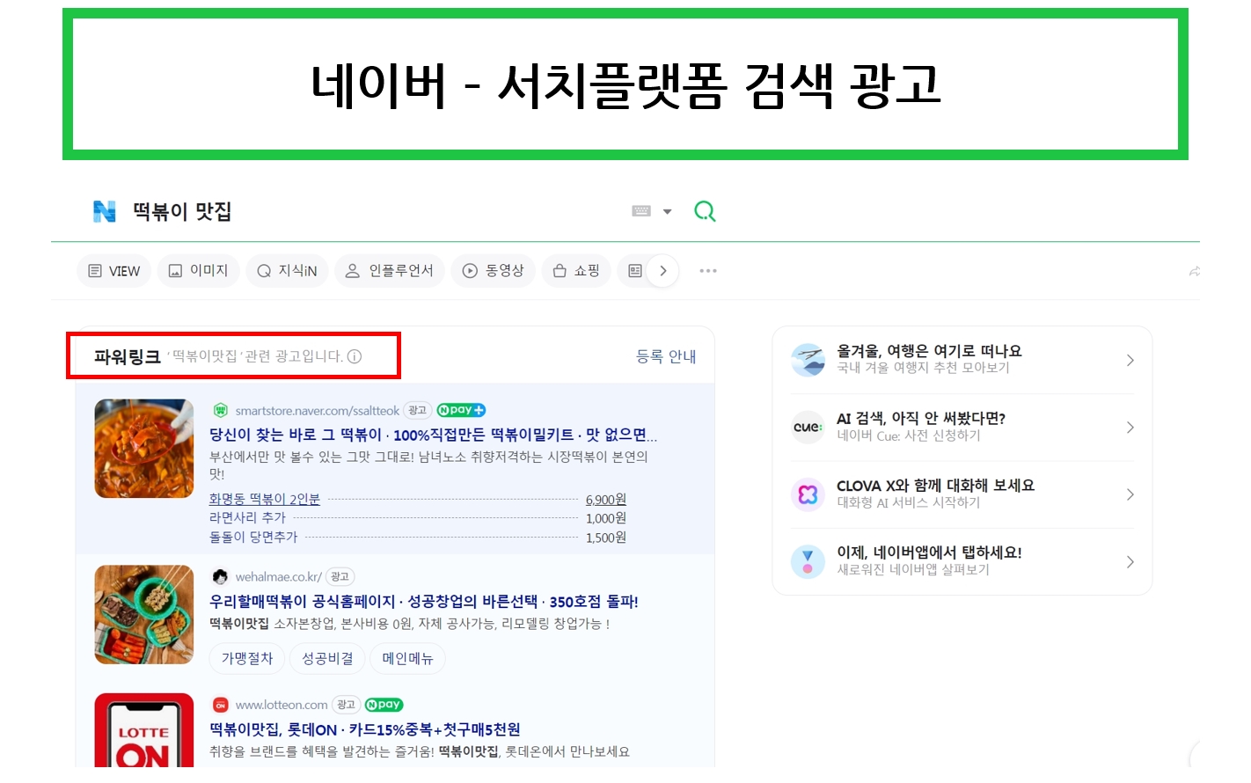Click the wehalmae ad food thumbnail

144,614
